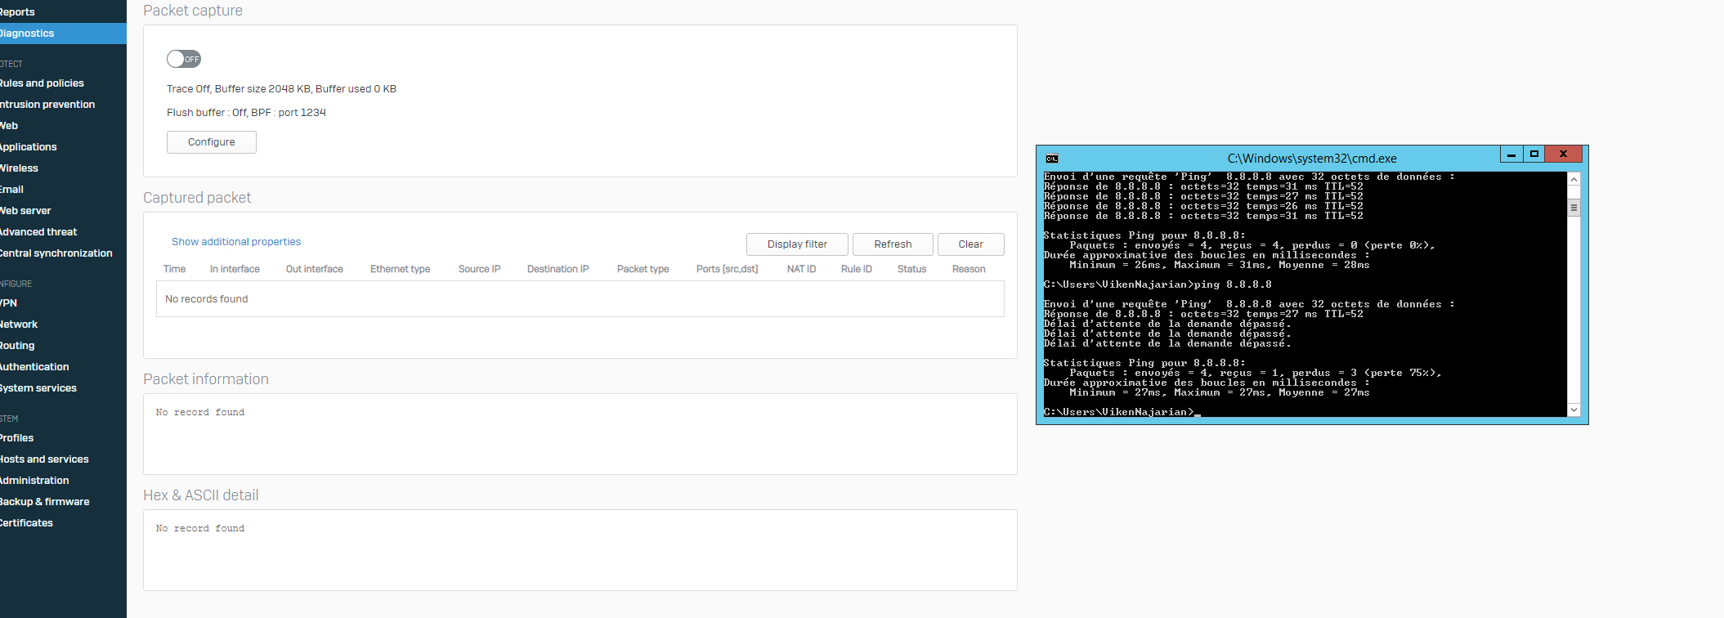Screen dimensions: 1724x618
Task: Click cmd scrollbar down arrow
Action: pos(1574,410)
